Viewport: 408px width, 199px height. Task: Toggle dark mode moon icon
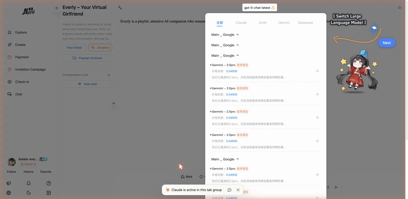point(29,193)
